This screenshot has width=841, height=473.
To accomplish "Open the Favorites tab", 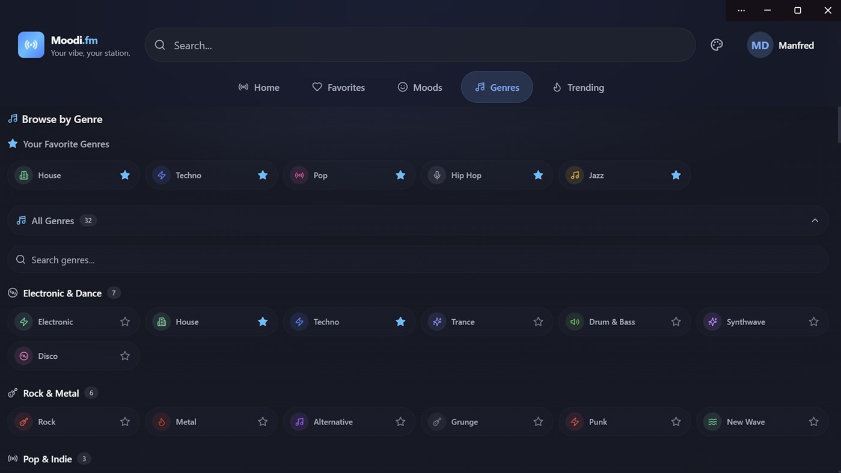I will (x=338, y=87).
